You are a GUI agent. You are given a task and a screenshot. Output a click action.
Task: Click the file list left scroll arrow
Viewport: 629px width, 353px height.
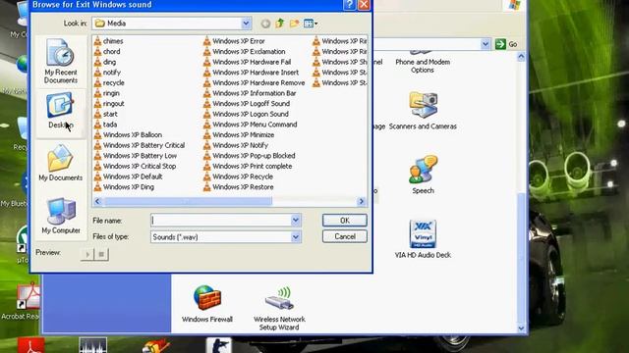(97, 201)
